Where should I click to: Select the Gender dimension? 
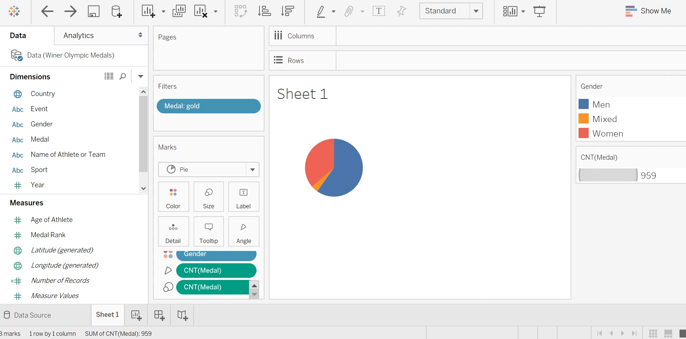[x=42, y=124]
